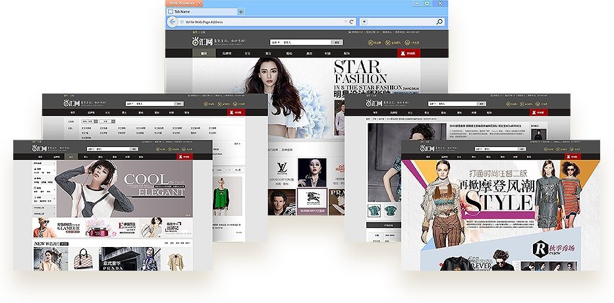
Task: Go back with the browser back arrow
Action: (172, 22)
